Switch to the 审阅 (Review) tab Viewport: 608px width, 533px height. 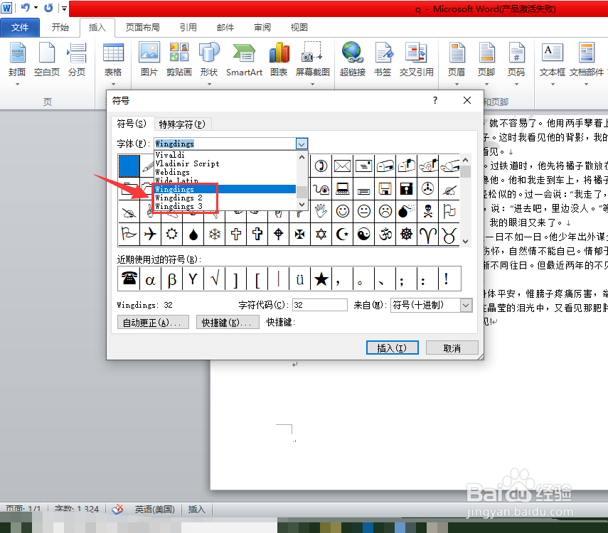pyautogui.click(x=262, y=28)
